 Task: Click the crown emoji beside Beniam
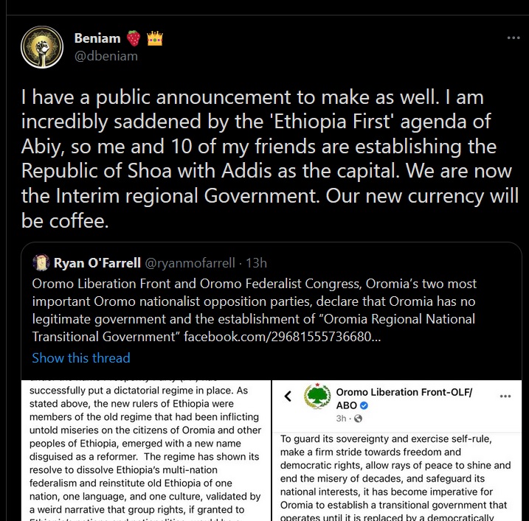click(154, 38)
